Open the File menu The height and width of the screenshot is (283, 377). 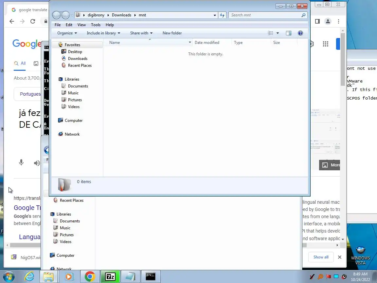click(x=58, y=25)
